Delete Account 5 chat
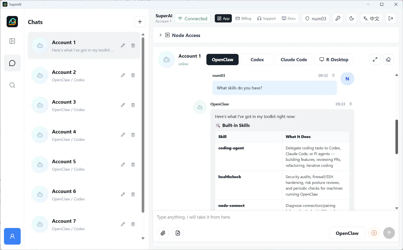The height and width of the screenshot is (250, 403). 133,165
